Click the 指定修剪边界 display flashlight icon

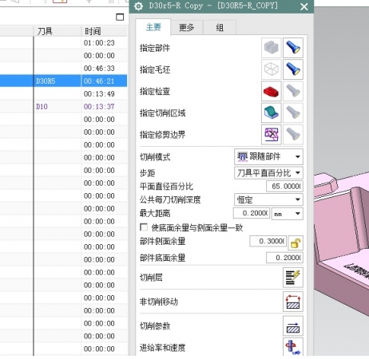[293, 134]
